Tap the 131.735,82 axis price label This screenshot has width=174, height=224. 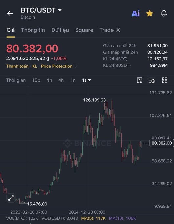tap(161, 93)
